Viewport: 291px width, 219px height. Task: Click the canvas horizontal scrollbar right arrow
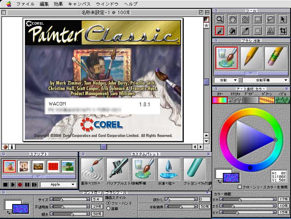[x=200, y=147]
